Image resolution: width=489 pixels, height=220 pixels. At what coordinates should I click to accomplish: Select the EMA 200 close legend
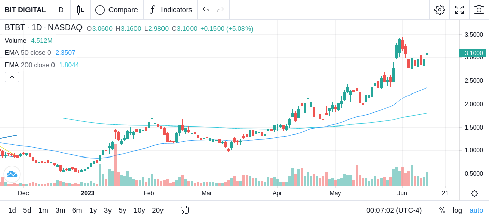tap(30, 65)
